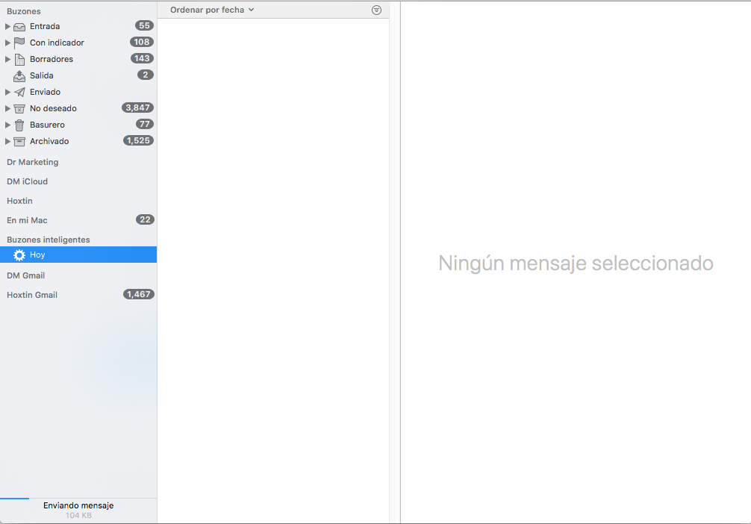
Task: Select the Hoy smart mailbox
Action: (x=78, y=255)
